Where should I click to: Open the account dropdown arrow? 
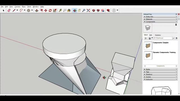click(118, 10)
